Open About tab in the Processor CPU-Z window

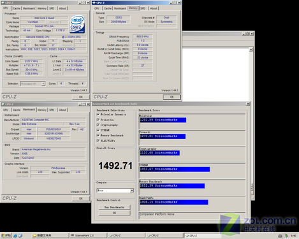point(62,8)
